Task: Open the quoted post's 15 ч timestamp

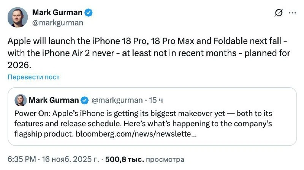Action: tap(156, 100)
